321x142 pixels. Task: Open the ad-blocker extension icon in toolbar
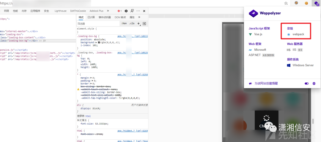tap(296, 3)
